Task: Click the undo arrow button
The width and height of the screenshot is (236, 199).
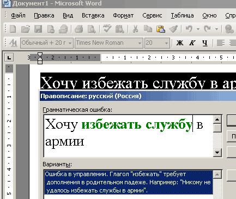Action: click(x=189, y=29)
